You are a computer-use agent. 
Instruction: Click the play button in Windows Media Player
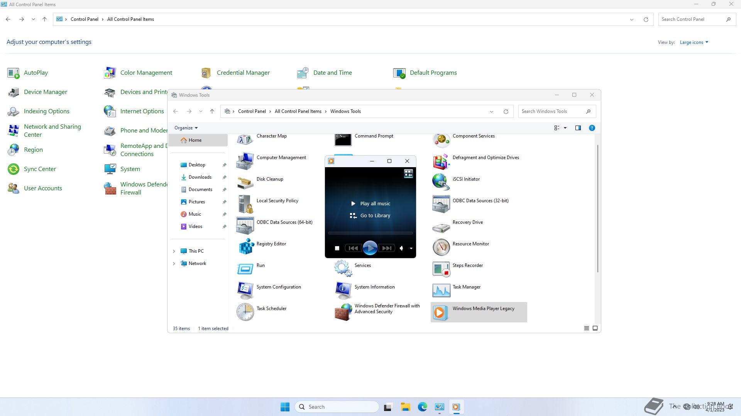tap(370, 248)
